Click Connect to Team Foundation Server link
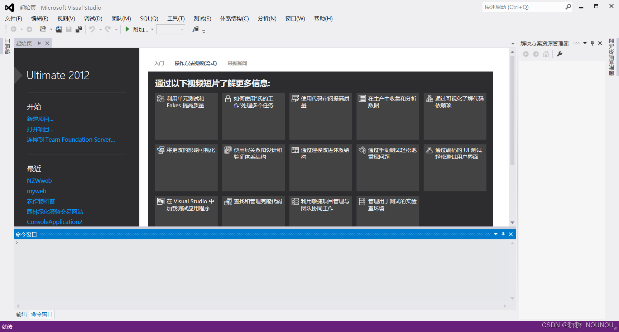619x332 pixels. (71, 140)
